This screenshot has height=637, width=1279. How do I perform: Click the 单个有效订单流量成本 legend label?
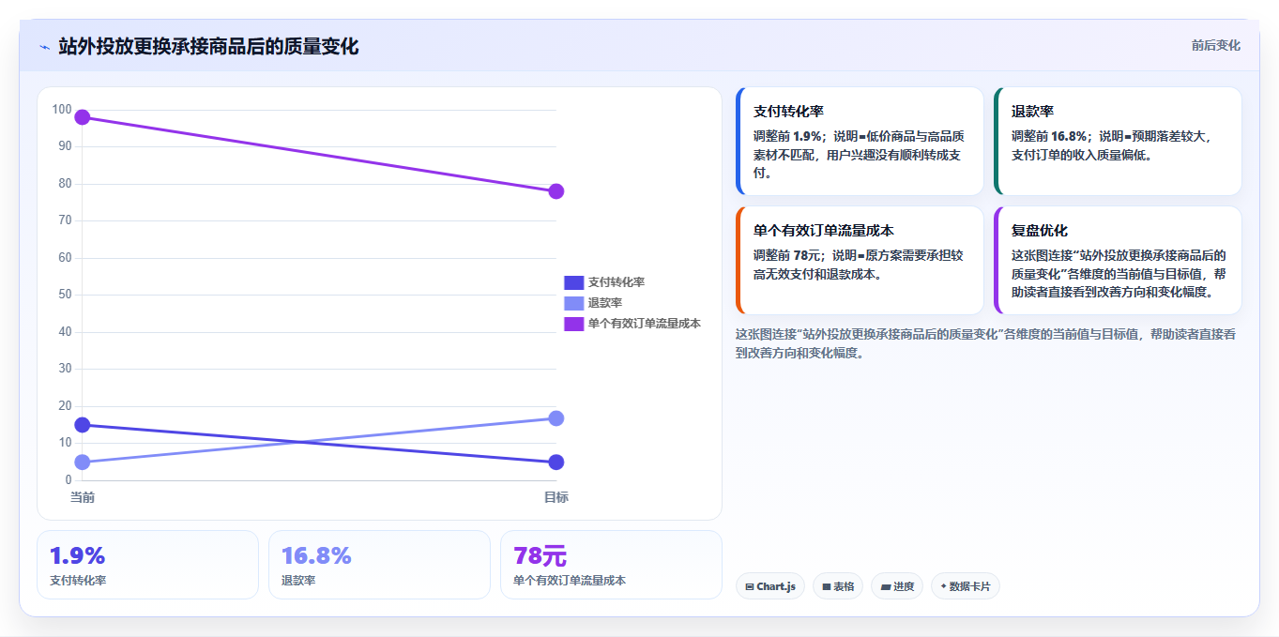[644, 324]
